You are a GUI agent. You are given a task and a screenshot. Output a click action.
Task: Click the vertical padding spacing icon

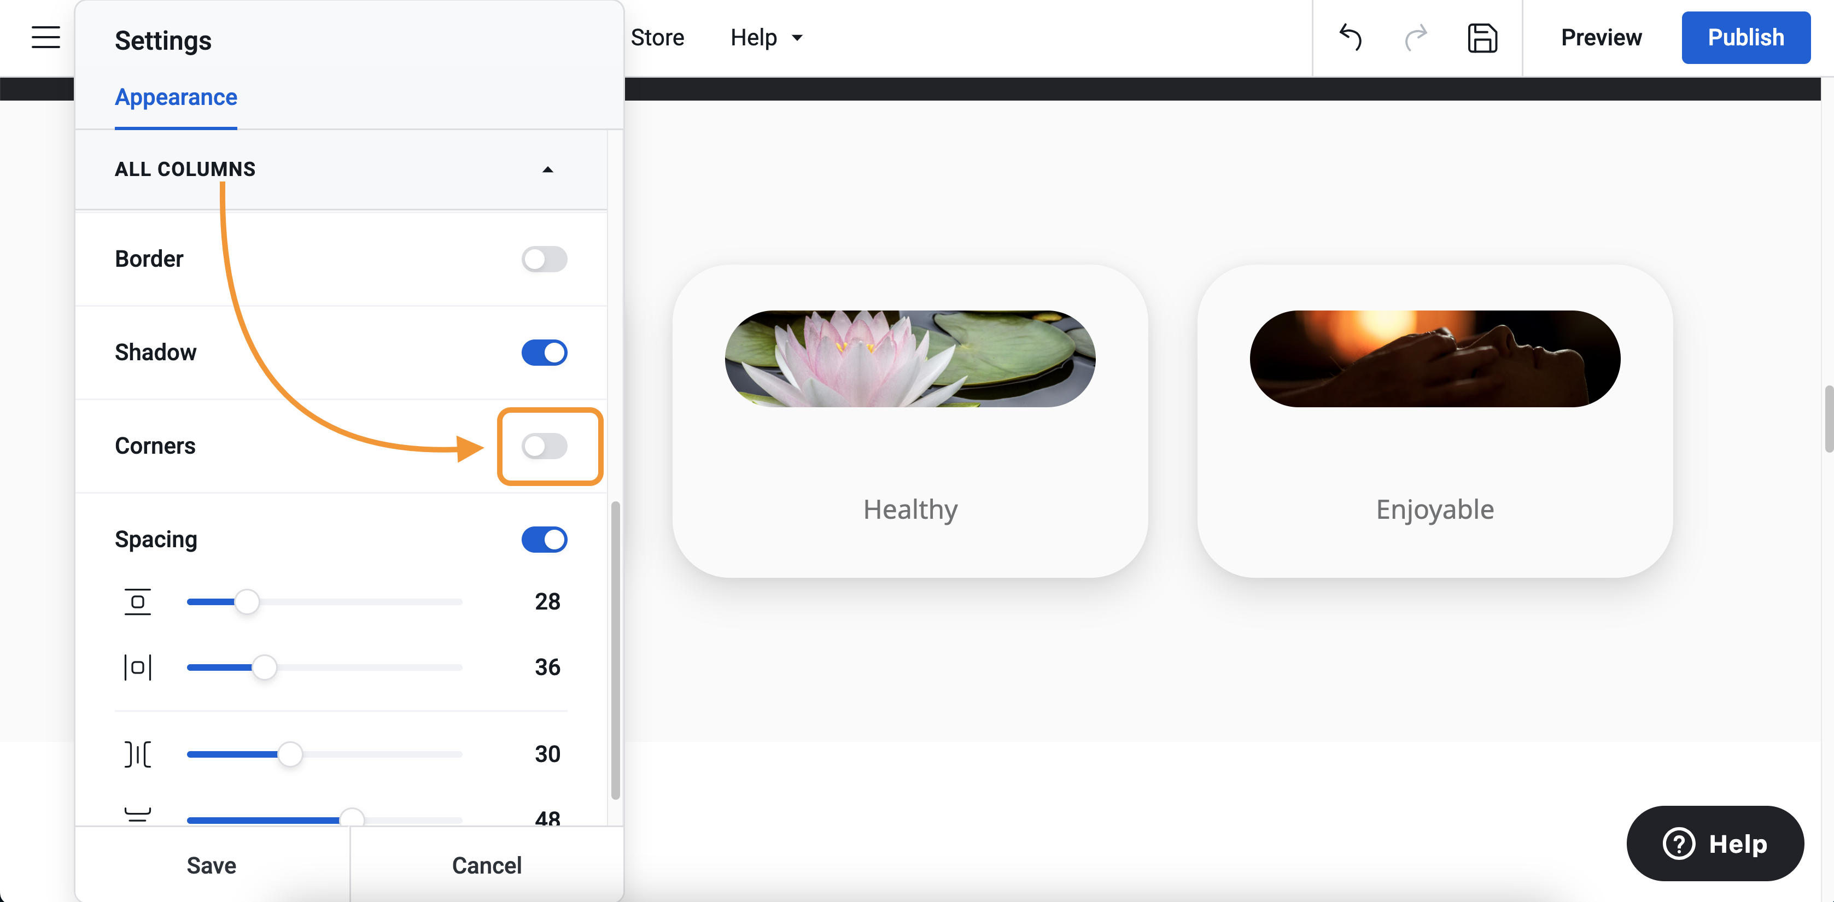(x=137, y=601)
